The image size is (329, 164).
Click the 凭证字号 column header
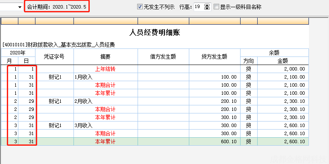point(55,57)
